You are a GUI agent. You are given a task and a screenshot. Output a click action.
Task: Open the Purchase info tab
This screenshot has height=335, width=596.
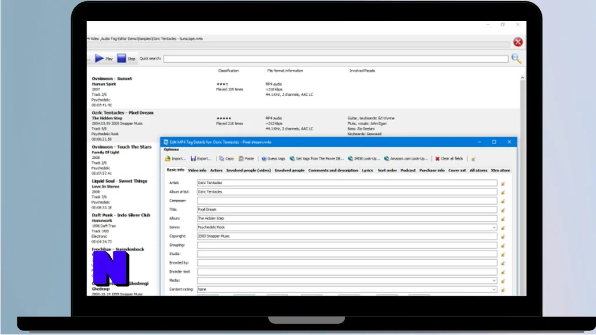click(432, 170)
